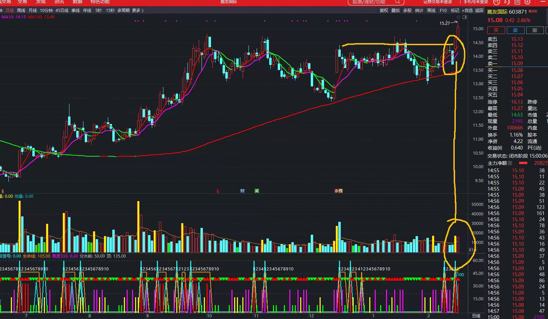This screenshot has height=319, width=548.
Task: Select the 10分钟 period tab
Action: (46, 11)
